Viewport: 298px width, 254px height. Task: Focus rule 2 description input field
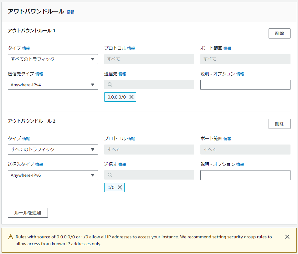245,175
